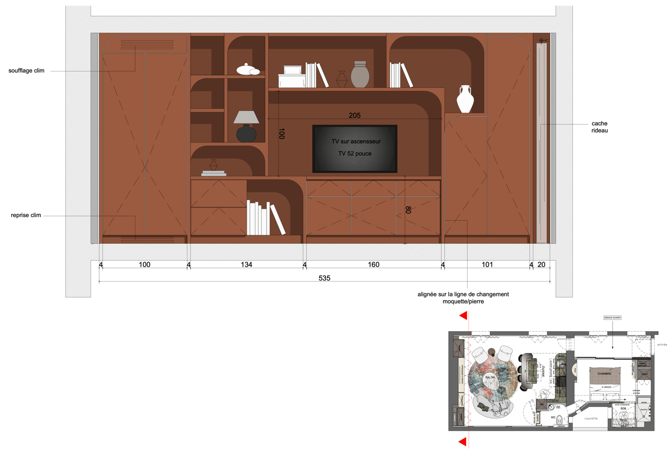Image resolution: width=668 pixels, height=454 pixels.
Task: Click the 'TV 52 pouce' text
Action: click(355, 153)
